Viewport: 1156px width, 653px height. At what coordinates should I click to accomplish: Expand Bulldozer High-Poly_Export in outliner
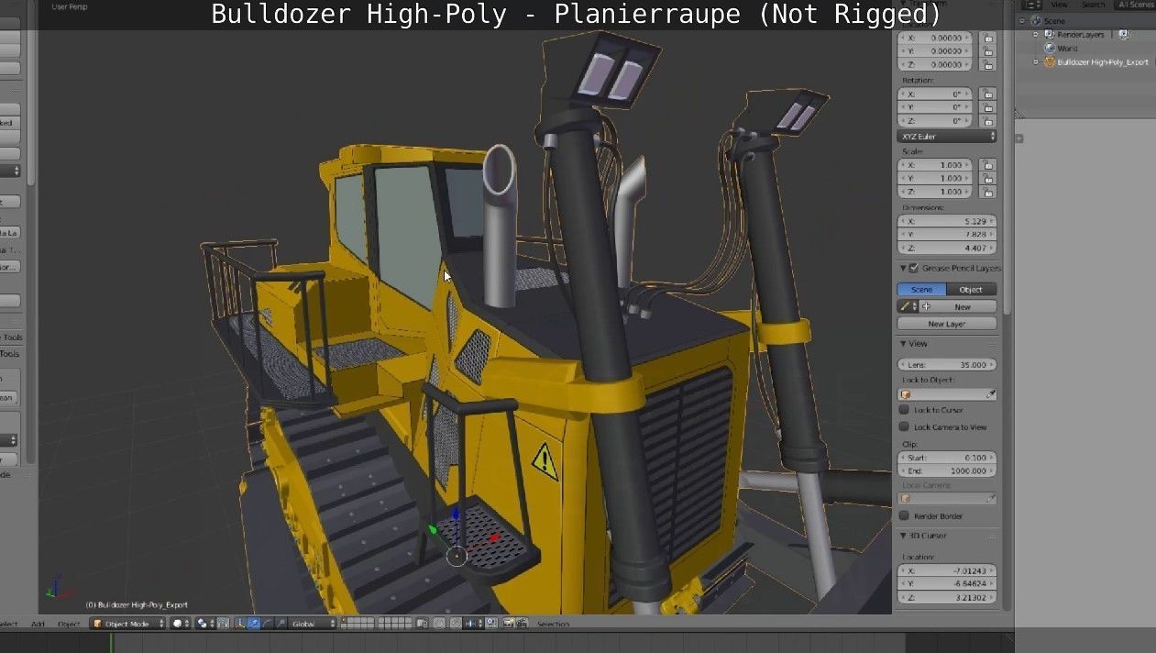coord(1037,62)
